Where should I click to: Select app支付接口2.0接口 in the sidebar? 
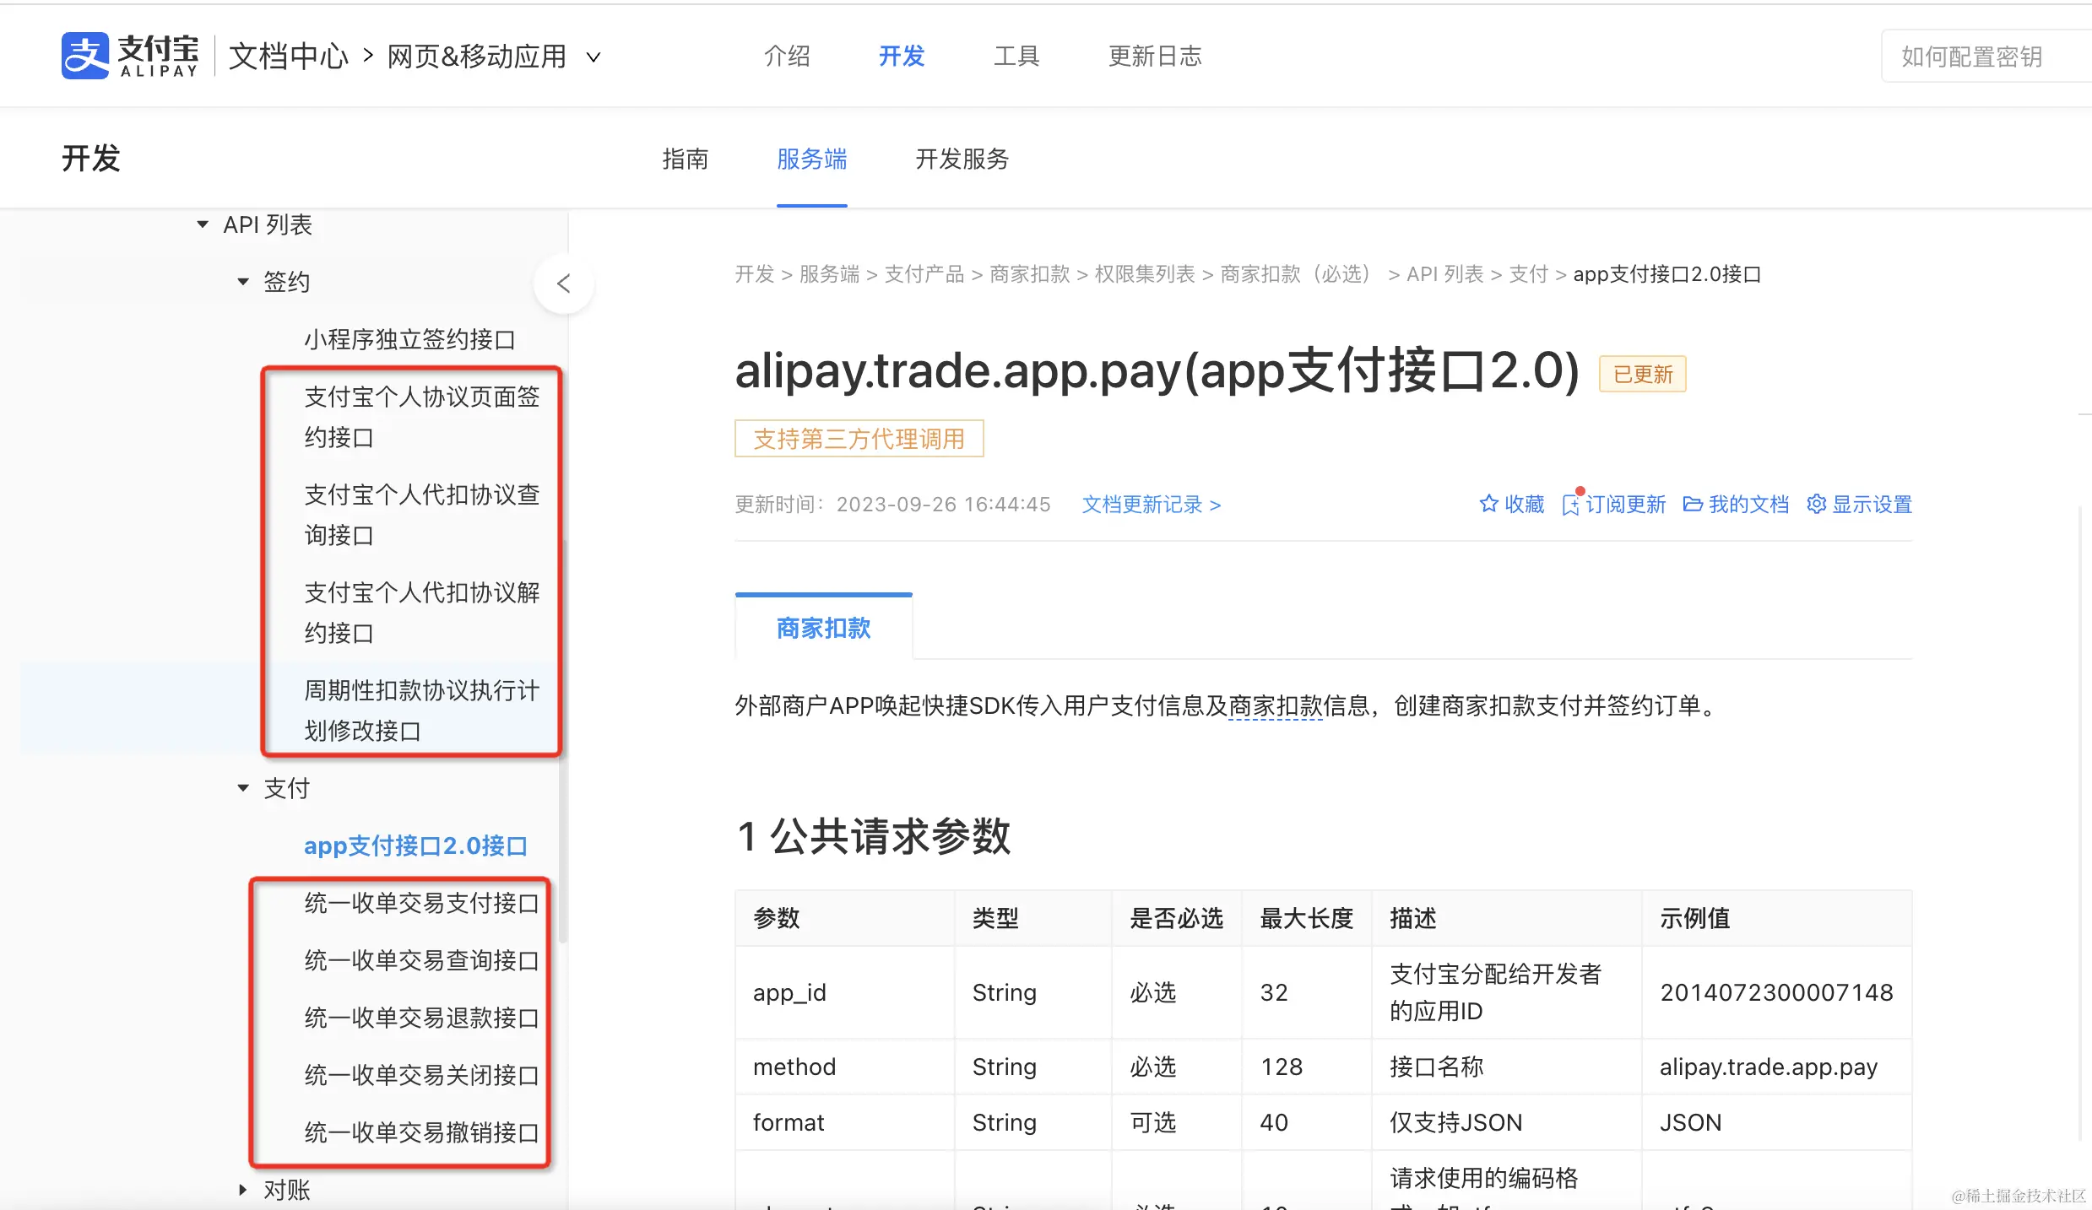coord(415,845)
